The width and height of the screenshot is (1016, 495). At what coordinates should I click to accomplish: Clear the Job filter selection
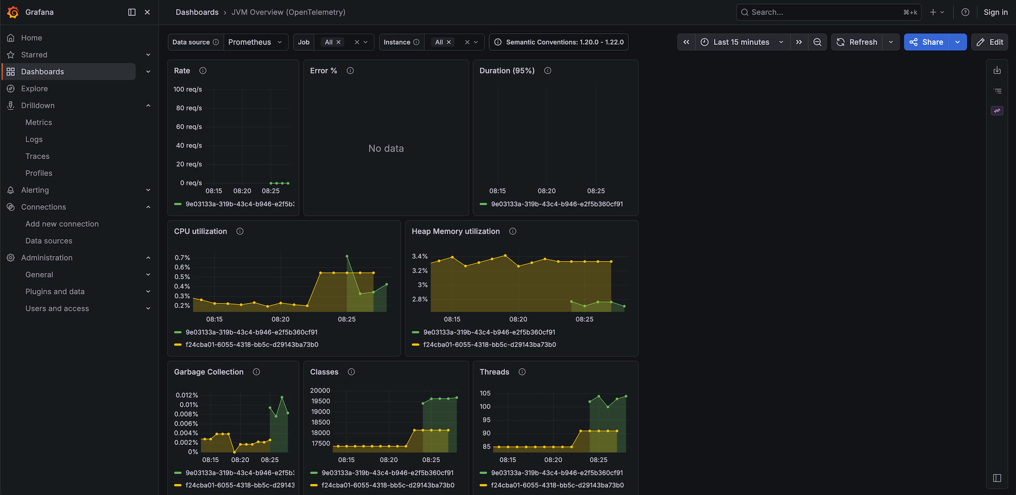tap(357, 42)
